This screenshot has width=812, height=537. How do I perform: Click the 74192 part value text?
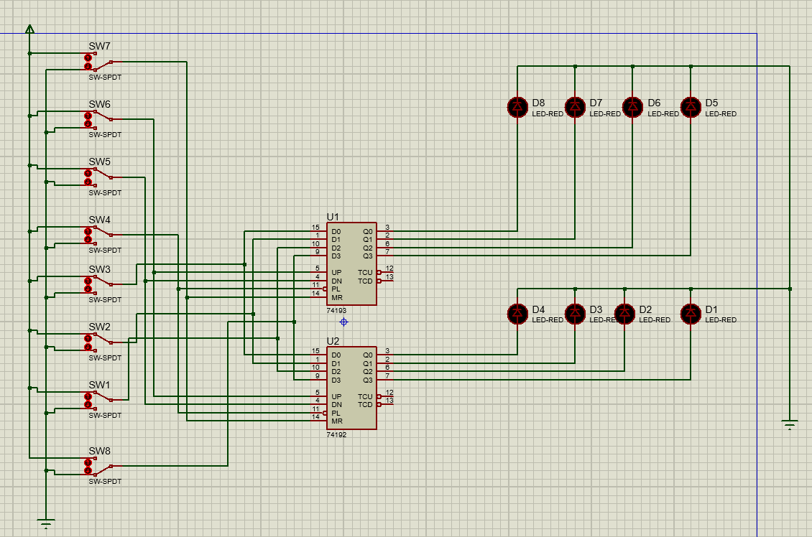point(336,435)
